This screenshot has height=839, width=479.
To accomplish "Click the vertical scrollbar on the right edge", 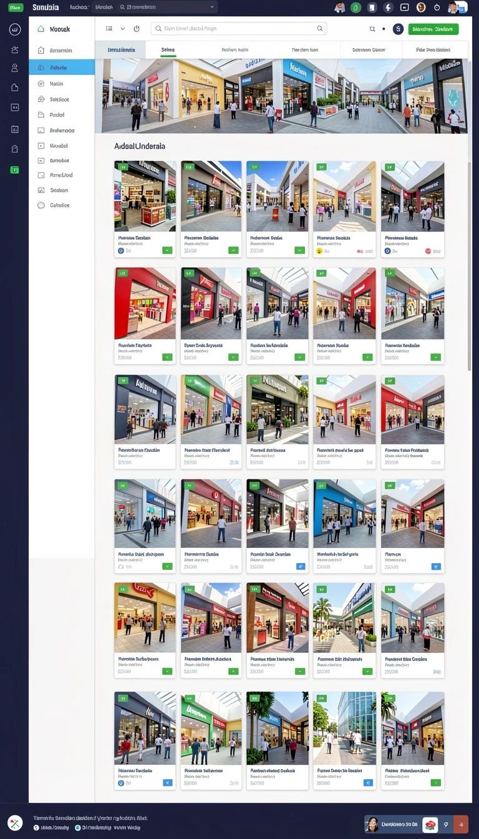I will coord(470,265).
